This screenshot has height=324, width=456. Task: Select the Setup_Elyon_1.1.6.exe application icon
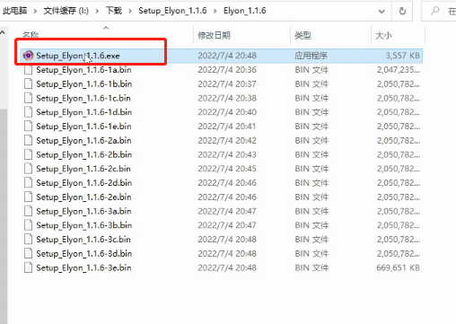29,56
